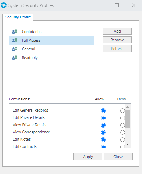The height and width of the screenshot is (174, 142).
Task: Click the General profile users icon
Action: click(15, 49)
